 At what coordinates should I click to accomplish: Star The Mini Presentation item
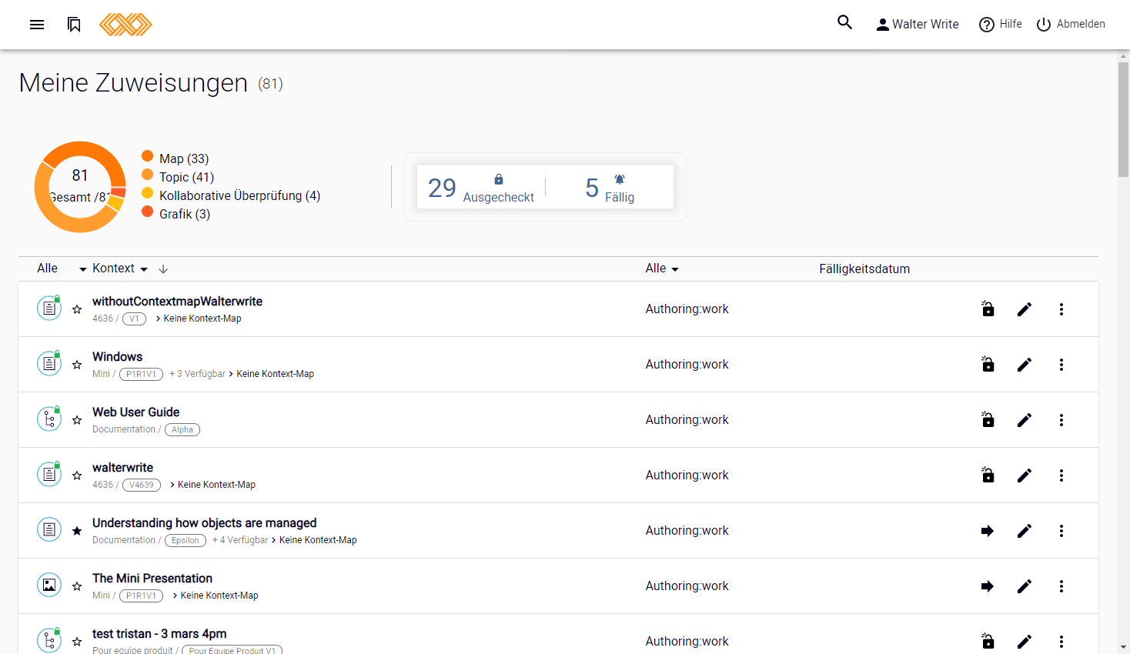pyautogui.click(x=77, y=586)
